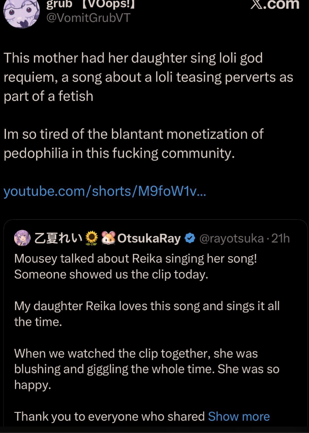Open the youtube.com/shorts link
Image resolution: width=309 pixels, height=433 pixels.
[x=105, y=191]
